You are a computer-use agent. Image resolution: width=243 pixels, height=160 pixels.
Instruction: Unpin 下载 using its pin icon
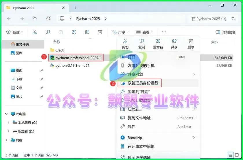42,79
